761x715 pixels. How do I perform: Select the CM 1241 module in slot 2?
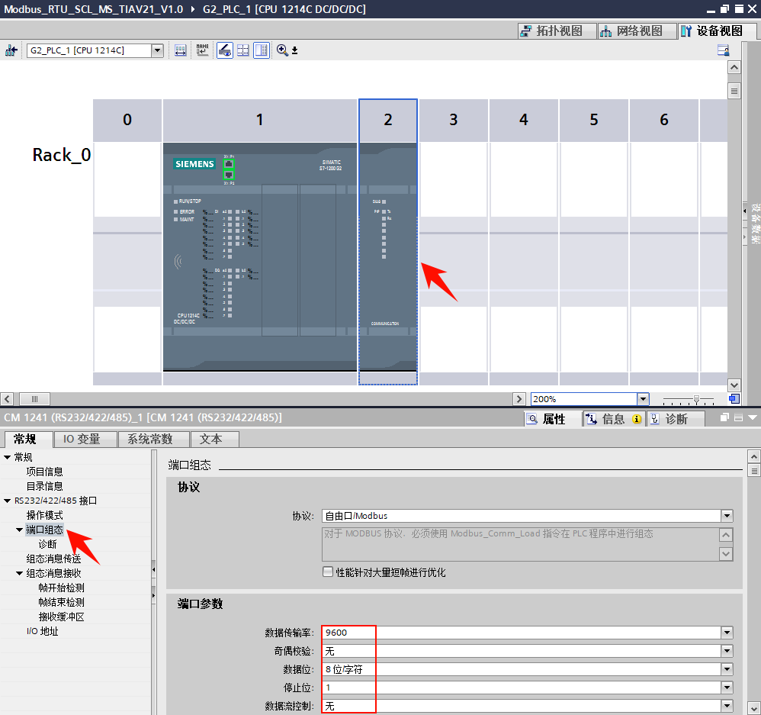pos(388,257)
